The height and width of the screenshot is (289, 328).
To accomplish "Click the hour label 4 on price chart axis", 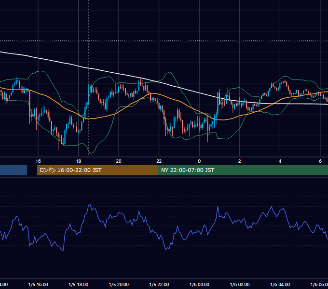I will [x=280, y=161].
